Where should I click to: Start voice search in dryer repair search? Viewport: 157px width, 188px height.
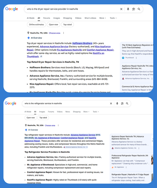(x=128, y=9)
